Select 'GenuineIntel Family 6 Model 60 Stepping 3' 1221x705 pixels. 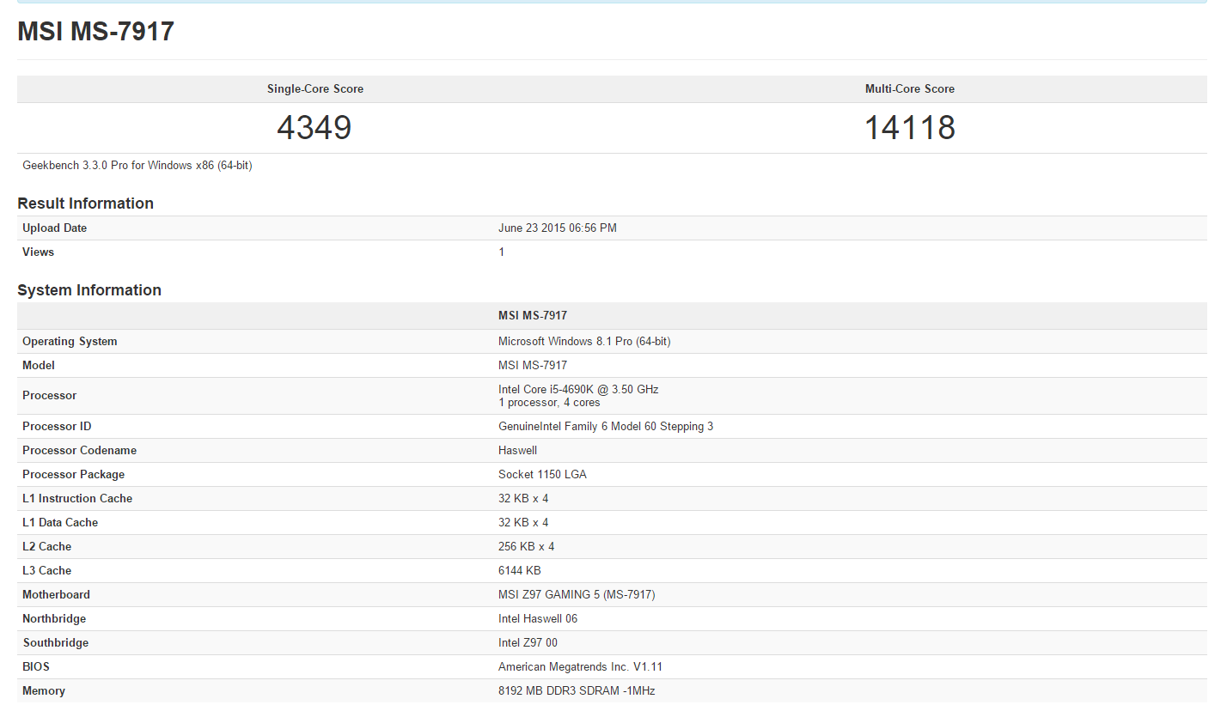click(x=606, y=427)
